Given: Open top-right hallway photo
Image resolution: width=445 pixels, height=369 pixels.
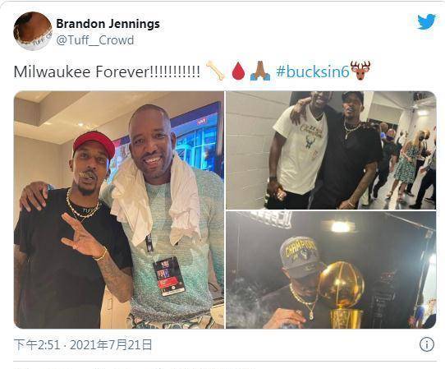Looking at the screenshot, I should click(331, 150).
